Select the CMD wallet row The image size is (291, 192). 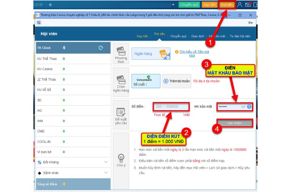73,131
